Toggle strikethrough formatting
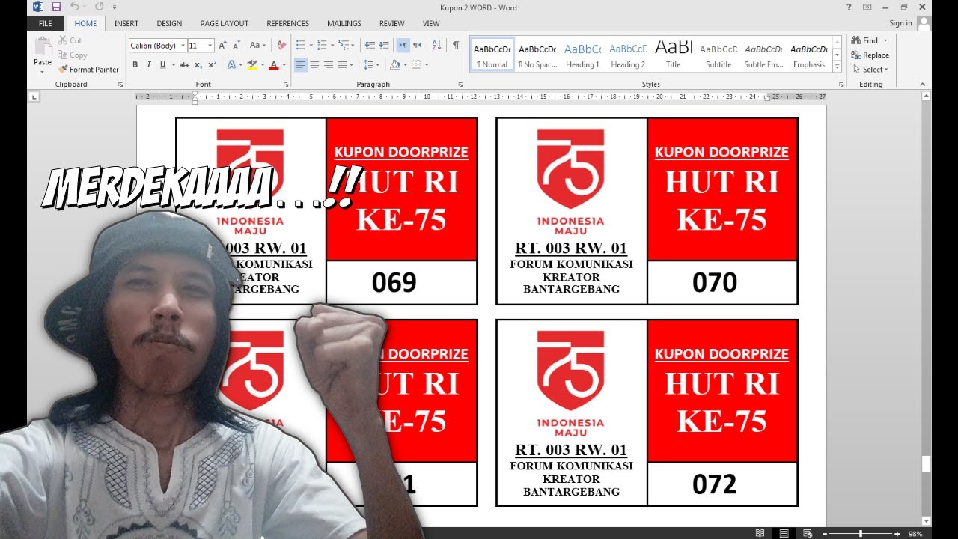Viewport: 958px width, 539px height. pyautogui.click(x=184, y=65)
